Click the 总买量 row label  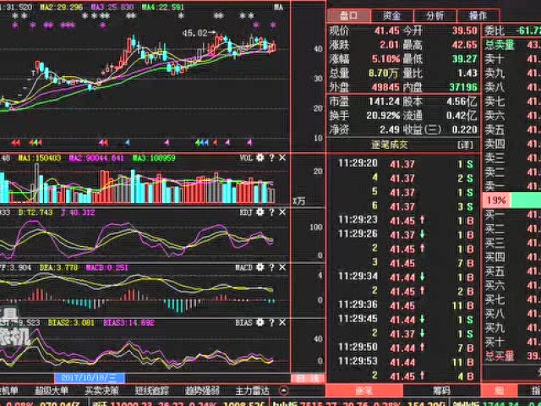coord(500,355)
